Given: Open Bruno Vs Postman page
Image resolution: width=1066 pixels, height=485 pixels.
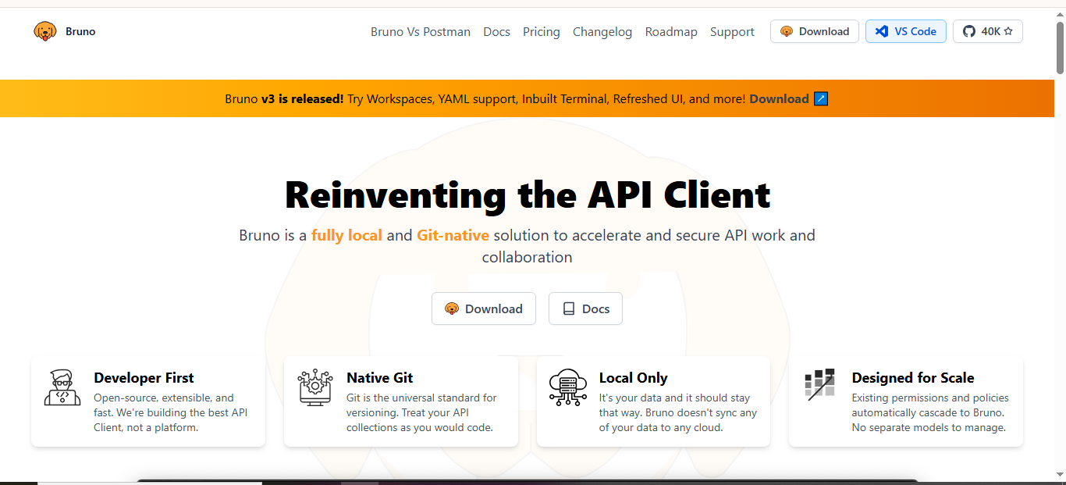Looking at the screenshot, I should (x=421, y=32).
